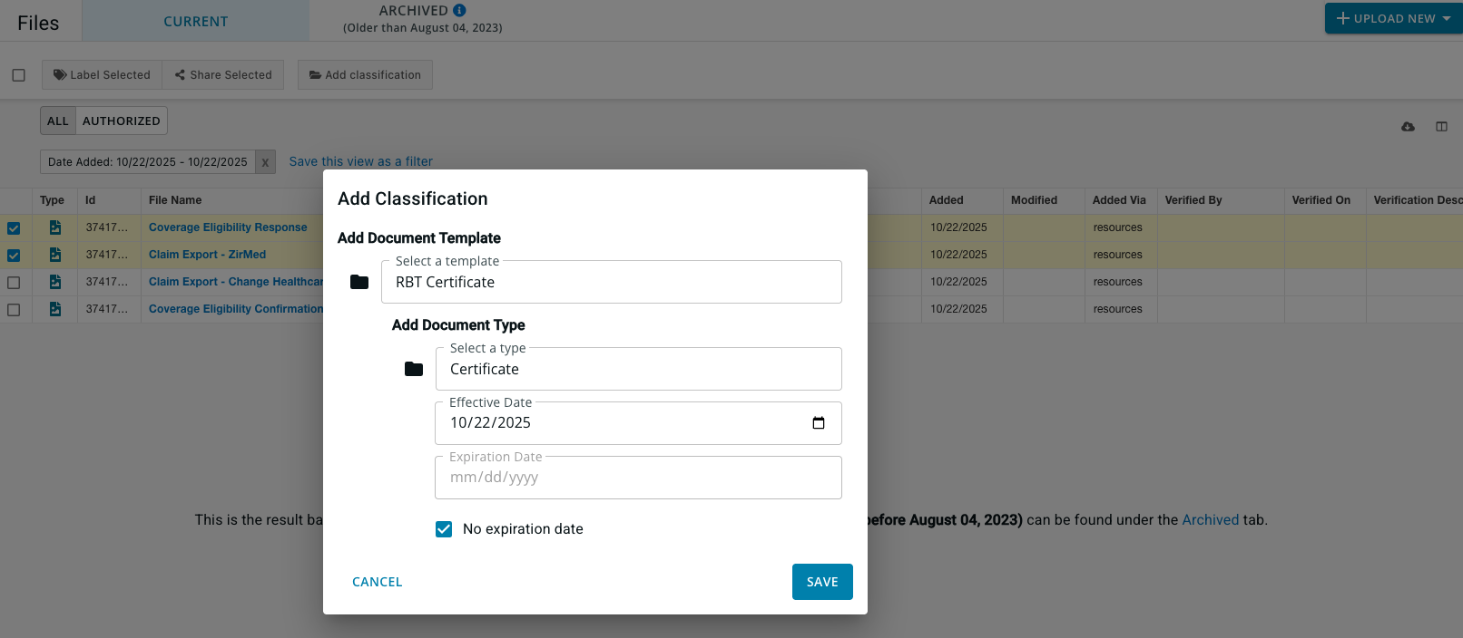This screenshot has height=638, width=1463.
Task: Open the Select a template dropdown
Action: [x=612, y=282]
